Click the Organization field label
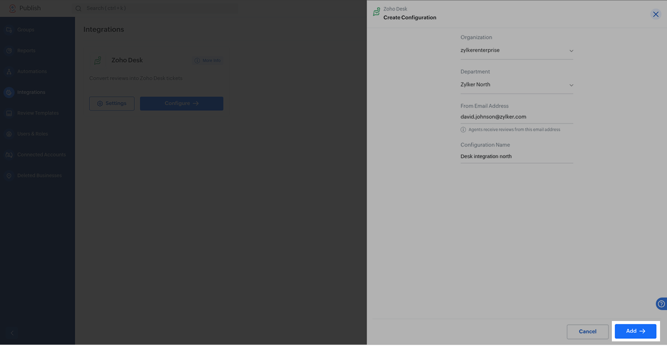The image size is (667, 346). click(x=476, y=37)
